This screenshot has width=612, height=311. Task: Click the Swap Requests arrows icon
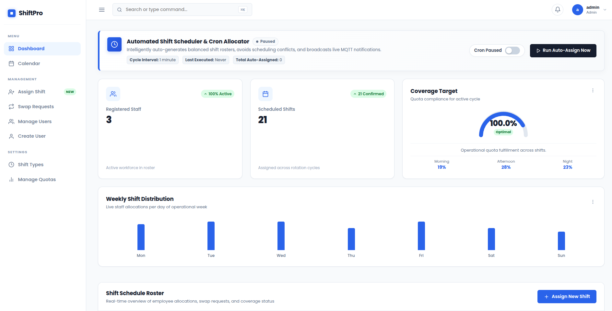[x=11, y=107]
